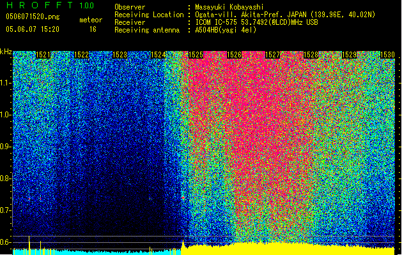402x255 pixels.
Task: Click the file name 0506071520.png
Action: (33, 17)
